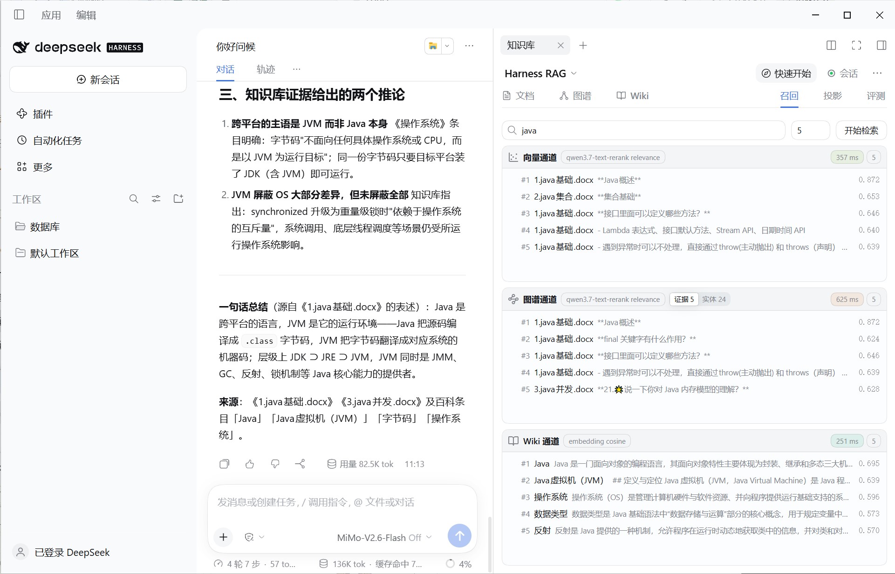Open workspace filter settings icon

pyautogui.click(x=156, y=199)
